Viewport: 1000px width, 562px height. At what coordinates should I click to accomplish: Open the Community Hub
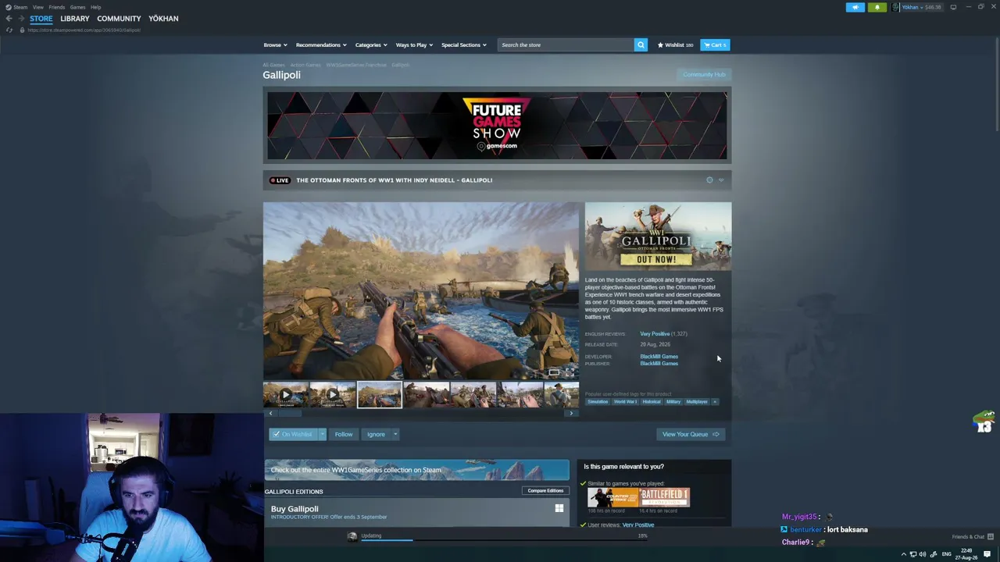tap(704, 75)
